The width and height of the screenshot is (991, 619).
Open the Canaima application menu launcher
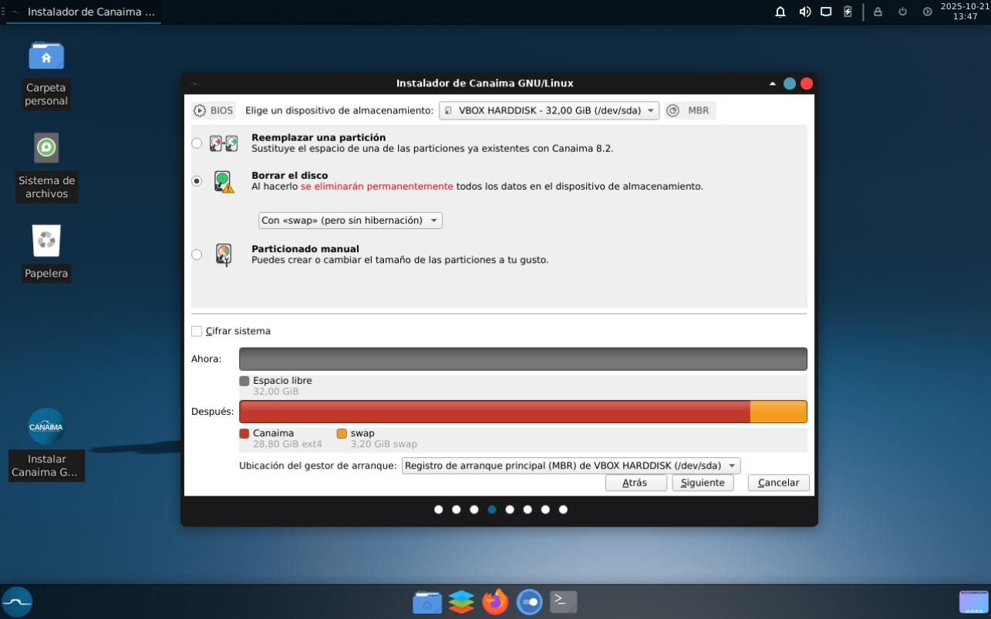click(17, 601)
